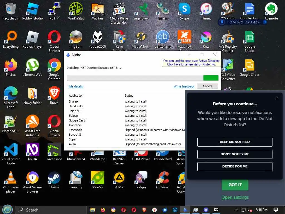The image size is (285, 214).
Task: Choose DECIDE FOR ME in the popup
Action: (x=235, y=167)
